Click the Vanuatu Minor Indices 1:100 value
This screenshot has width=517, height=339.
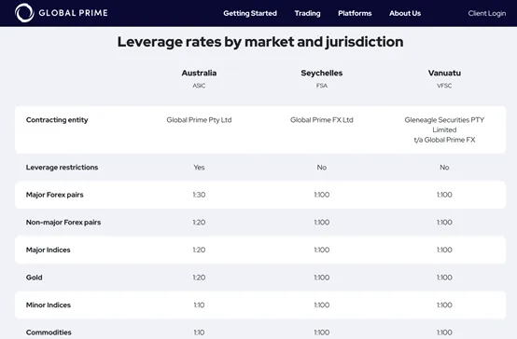click(444, 305)
